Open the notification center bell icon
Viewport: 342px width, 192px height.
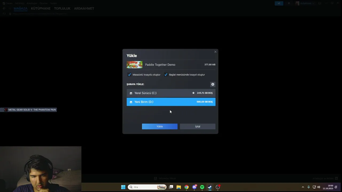[x=336, y=187]
